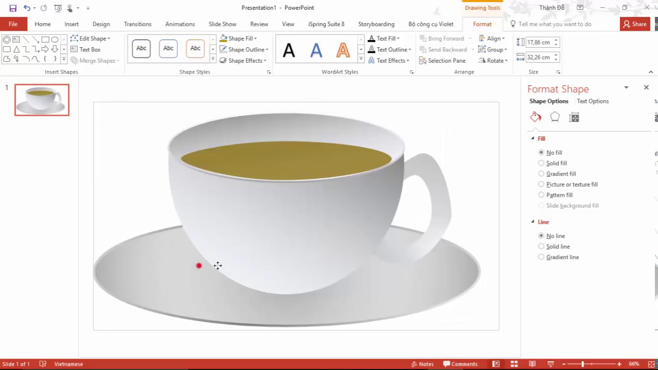Open the Fill & Line icon tab
The width and height of the screenshot is (658, 370).
coord(536,117)
